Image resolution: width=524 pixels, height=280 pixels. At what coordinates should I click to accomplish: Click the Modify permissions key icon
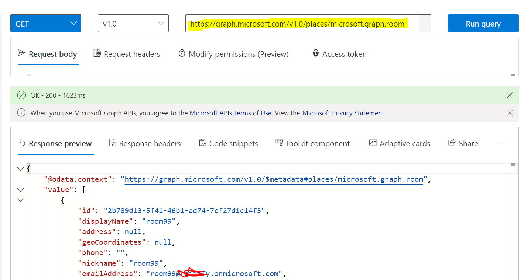pos(182,53)
